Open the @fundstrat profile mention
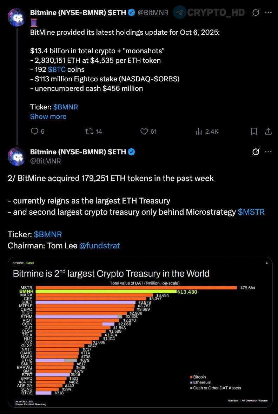Viewport: 278px width, 414px height. (x=99, y=246)
